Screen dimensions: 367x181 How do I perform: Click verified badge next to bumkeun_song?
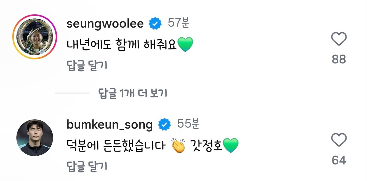tap(165, 125)
